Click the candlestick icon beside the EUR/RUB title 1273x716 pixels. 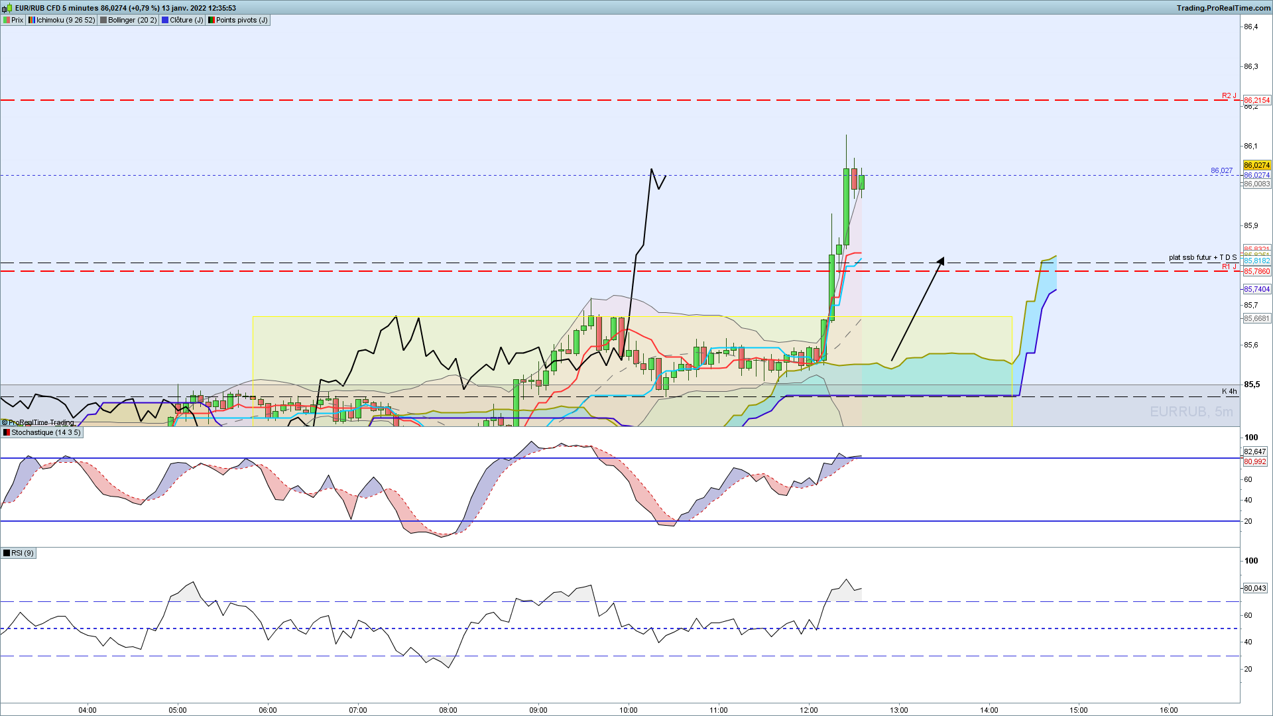pyautogui.click(x=7, y=8)
